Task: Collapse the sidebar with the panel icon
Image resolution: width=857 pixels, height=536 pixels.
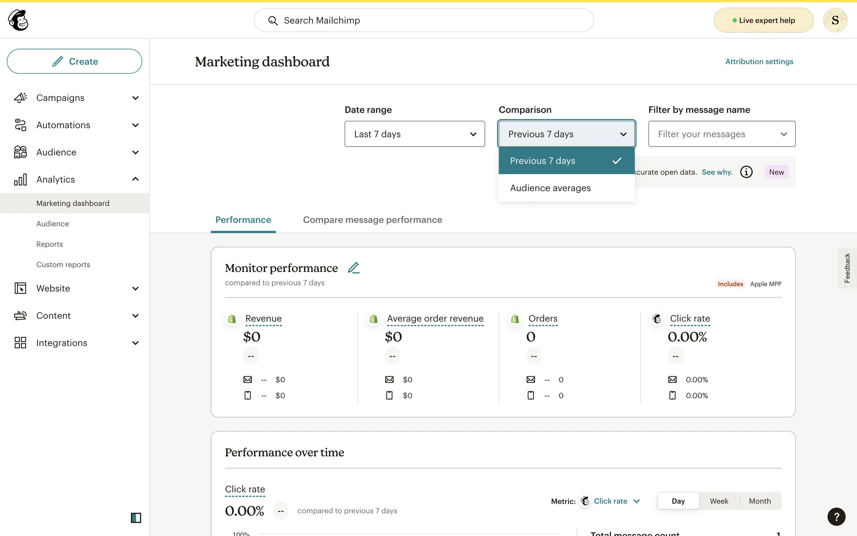Action: pos(136,518)
